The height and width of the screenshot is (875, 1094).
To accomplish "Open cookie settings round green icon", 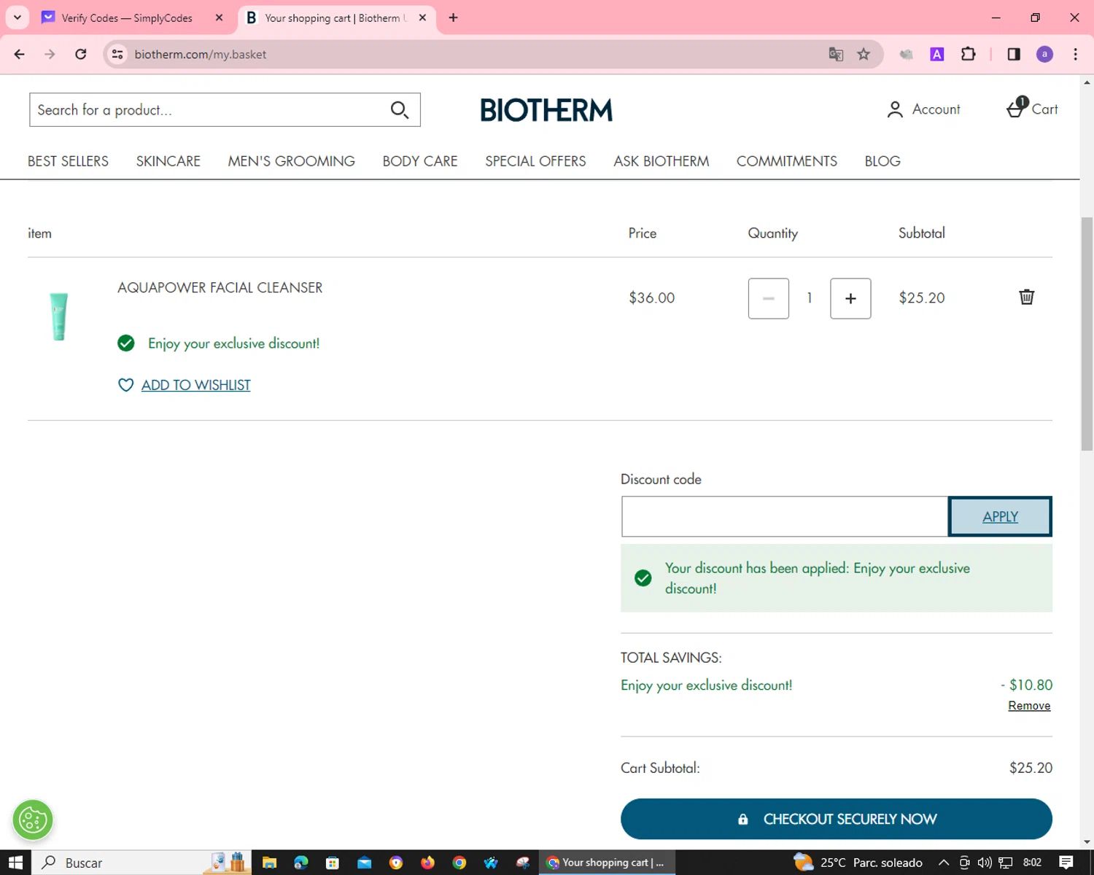I will pos(33,820).
